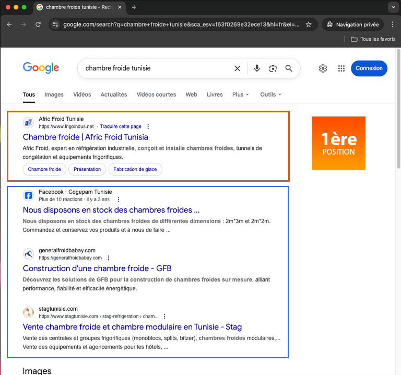
Task: Expand the Plus search filter dropdown
Action: coord(241,95)
